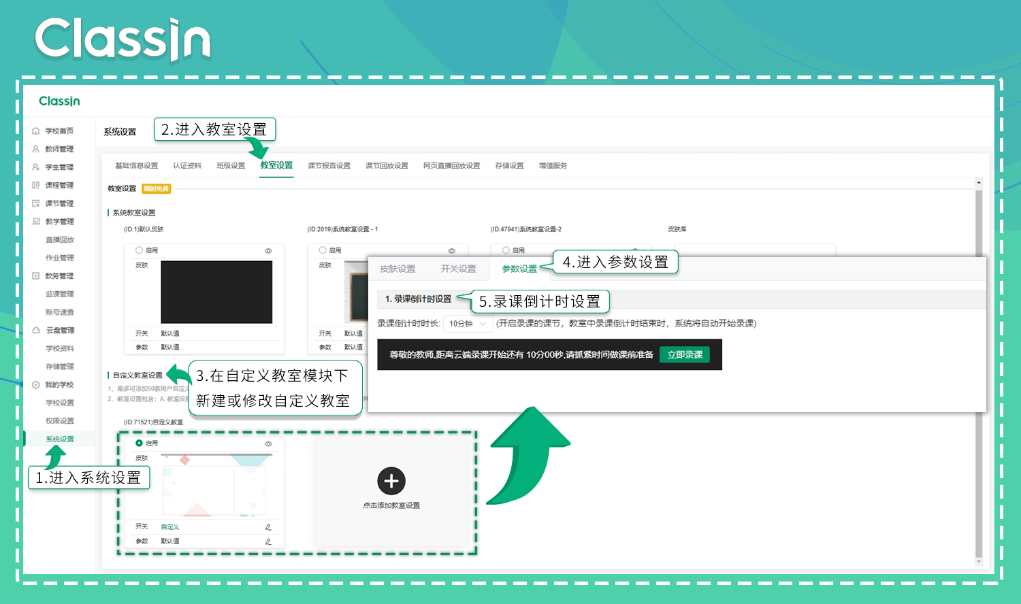
Task: Open 监课管理 in sidebar
Action: pyautogui.click(x=60, y=294)
